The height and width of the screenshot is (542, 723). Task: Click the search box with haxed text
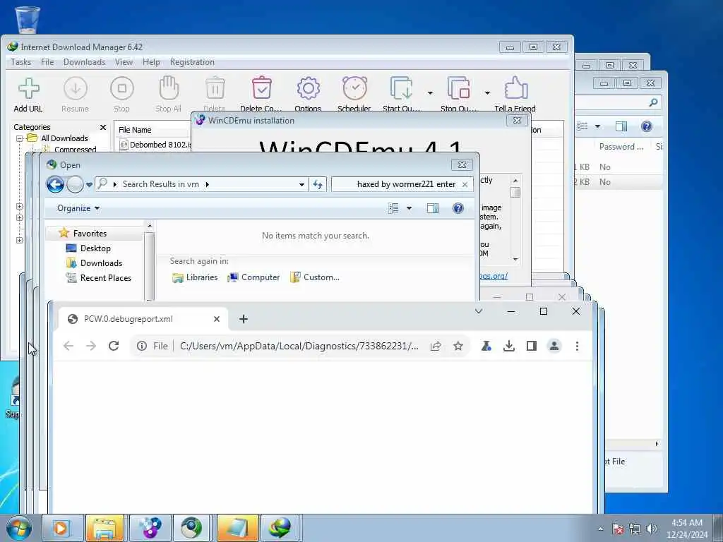402,184
